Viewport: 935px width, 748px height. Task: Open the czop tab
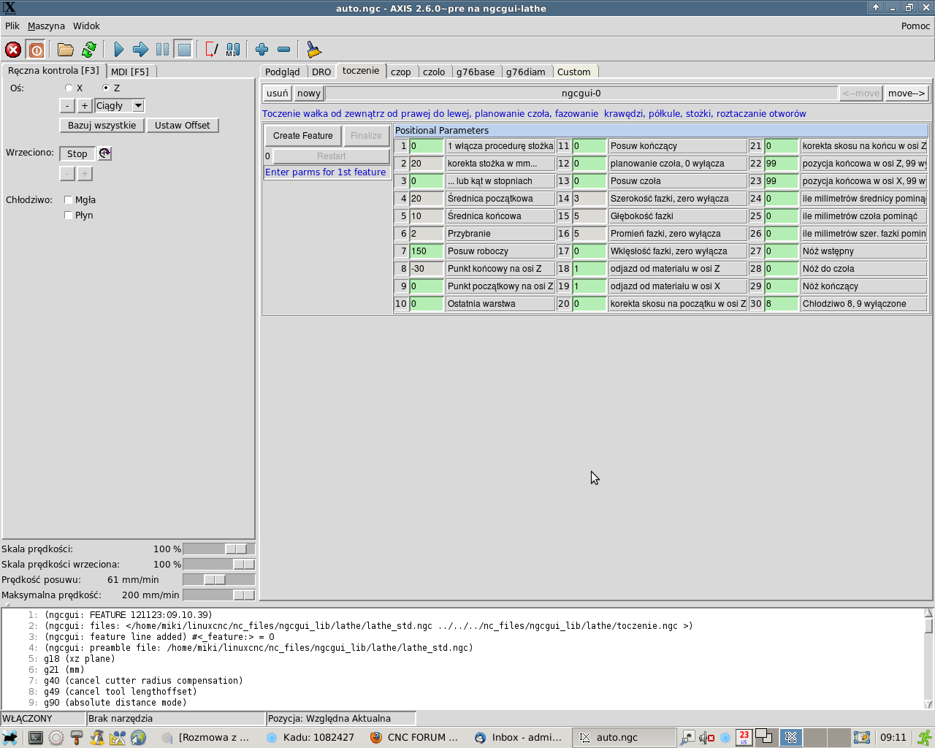click(401, 72)
